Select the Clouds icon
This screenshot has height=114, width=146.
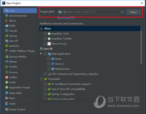(7, 31)
